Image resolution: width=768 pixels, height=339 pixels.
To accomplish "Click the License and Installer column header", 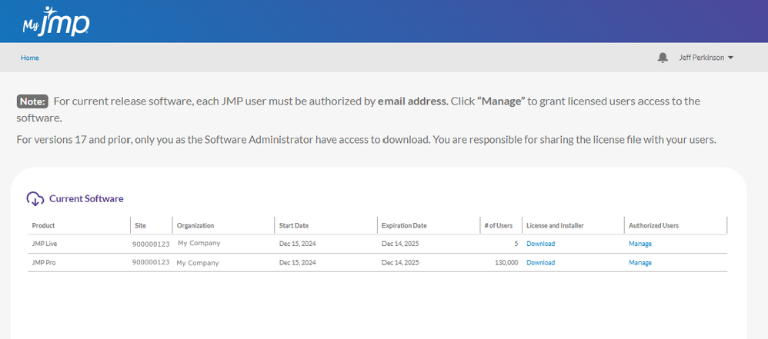I will (555, 225).
